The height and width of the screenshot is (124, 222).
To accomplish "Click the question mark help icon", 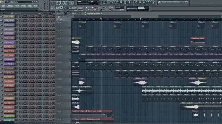I will (x=129, y=2).
